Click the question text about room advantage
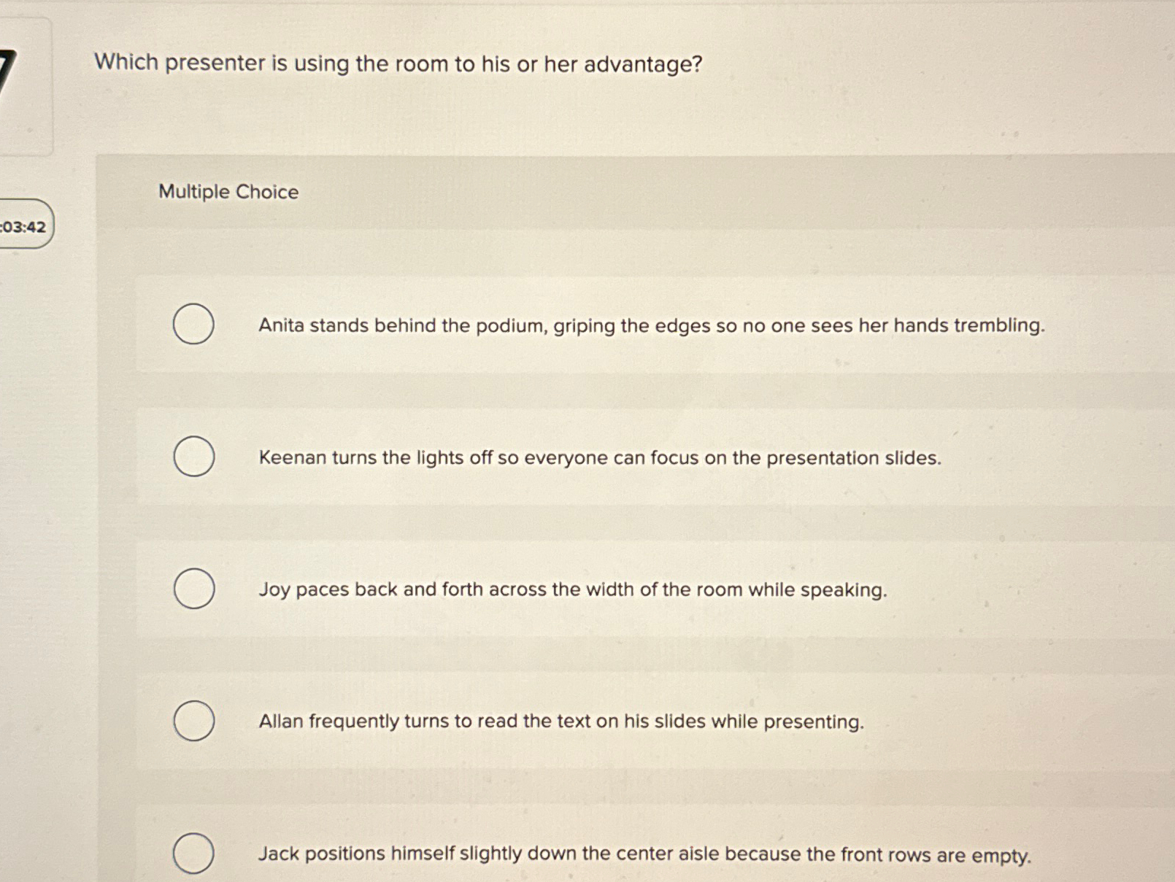Screen dimensions: 1175x882 pyautogui.click(x=398, y=65)
